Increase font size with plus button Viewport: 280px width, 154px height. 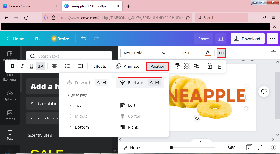point(197,53)
